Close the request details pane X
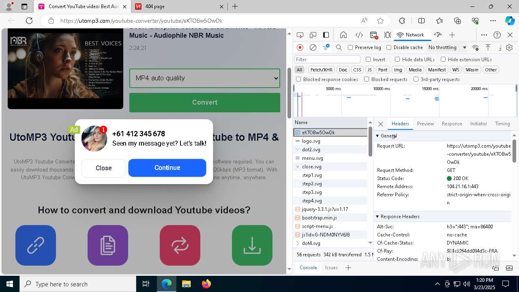The width and height of the screenshot is (519, 292). point(381,124)
